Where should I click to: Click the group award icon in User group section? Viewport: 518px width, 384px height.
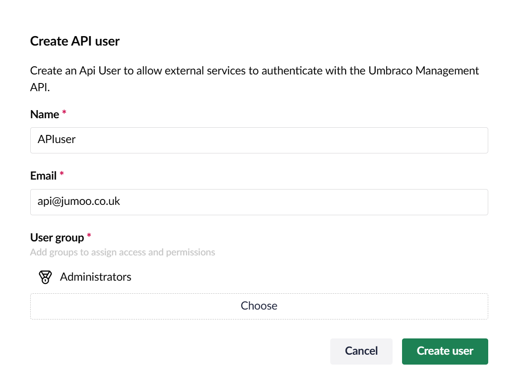point(45,277)
